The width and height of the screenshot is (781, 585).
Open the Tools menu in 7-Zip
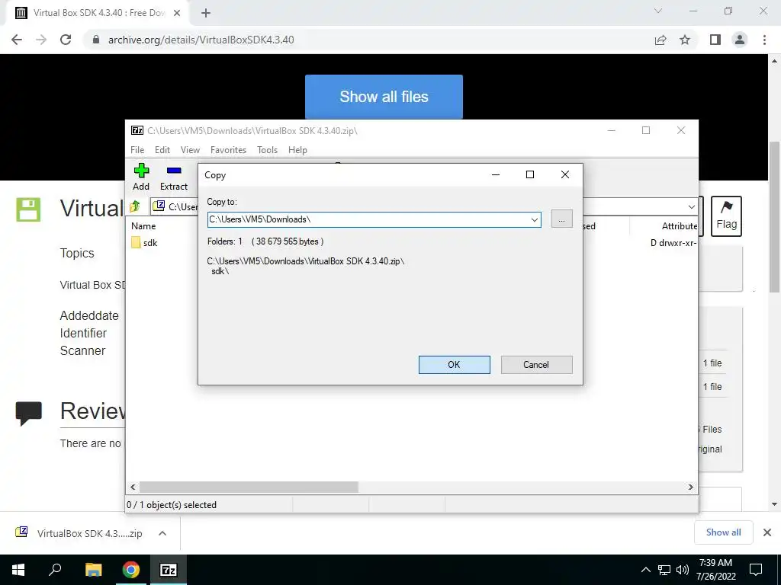tap(268, 150)
